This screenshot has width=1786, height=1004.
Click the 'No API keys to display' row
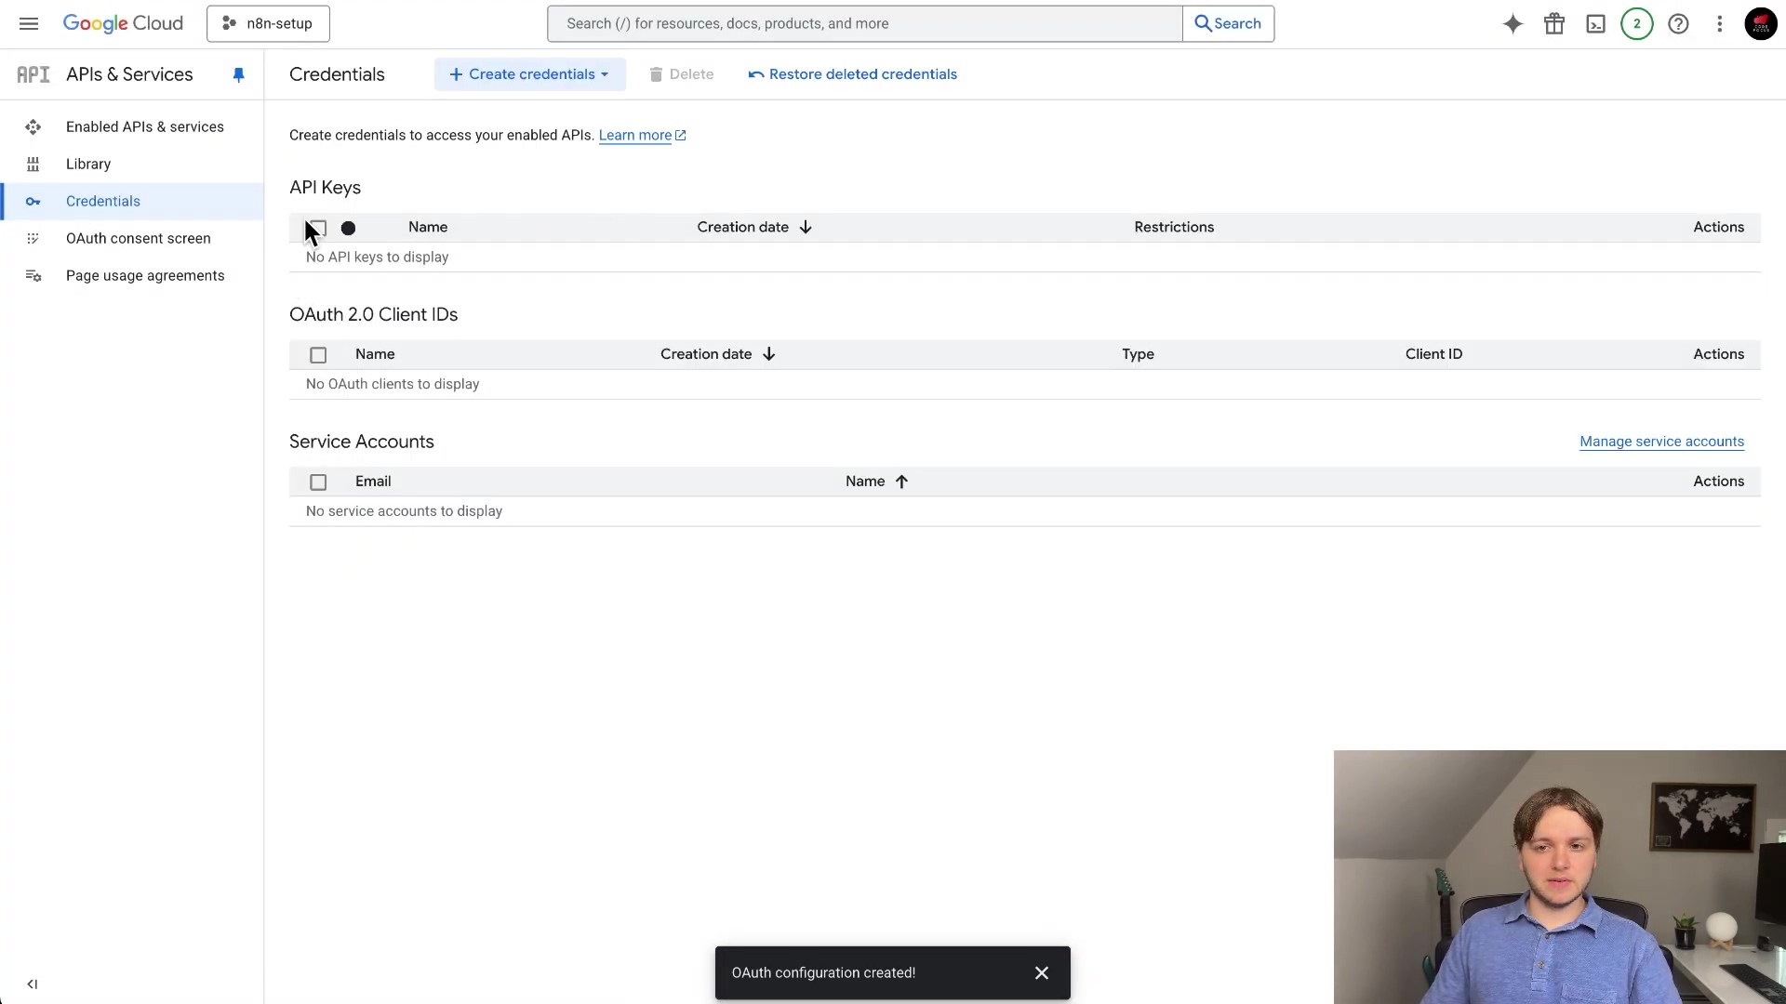pos(1025,257)
